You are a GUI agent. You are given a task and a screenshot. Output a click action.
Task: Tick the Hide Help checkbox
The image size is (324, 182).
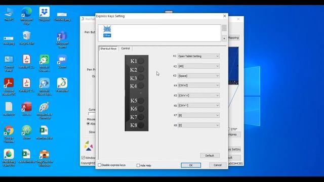point(138,165)
